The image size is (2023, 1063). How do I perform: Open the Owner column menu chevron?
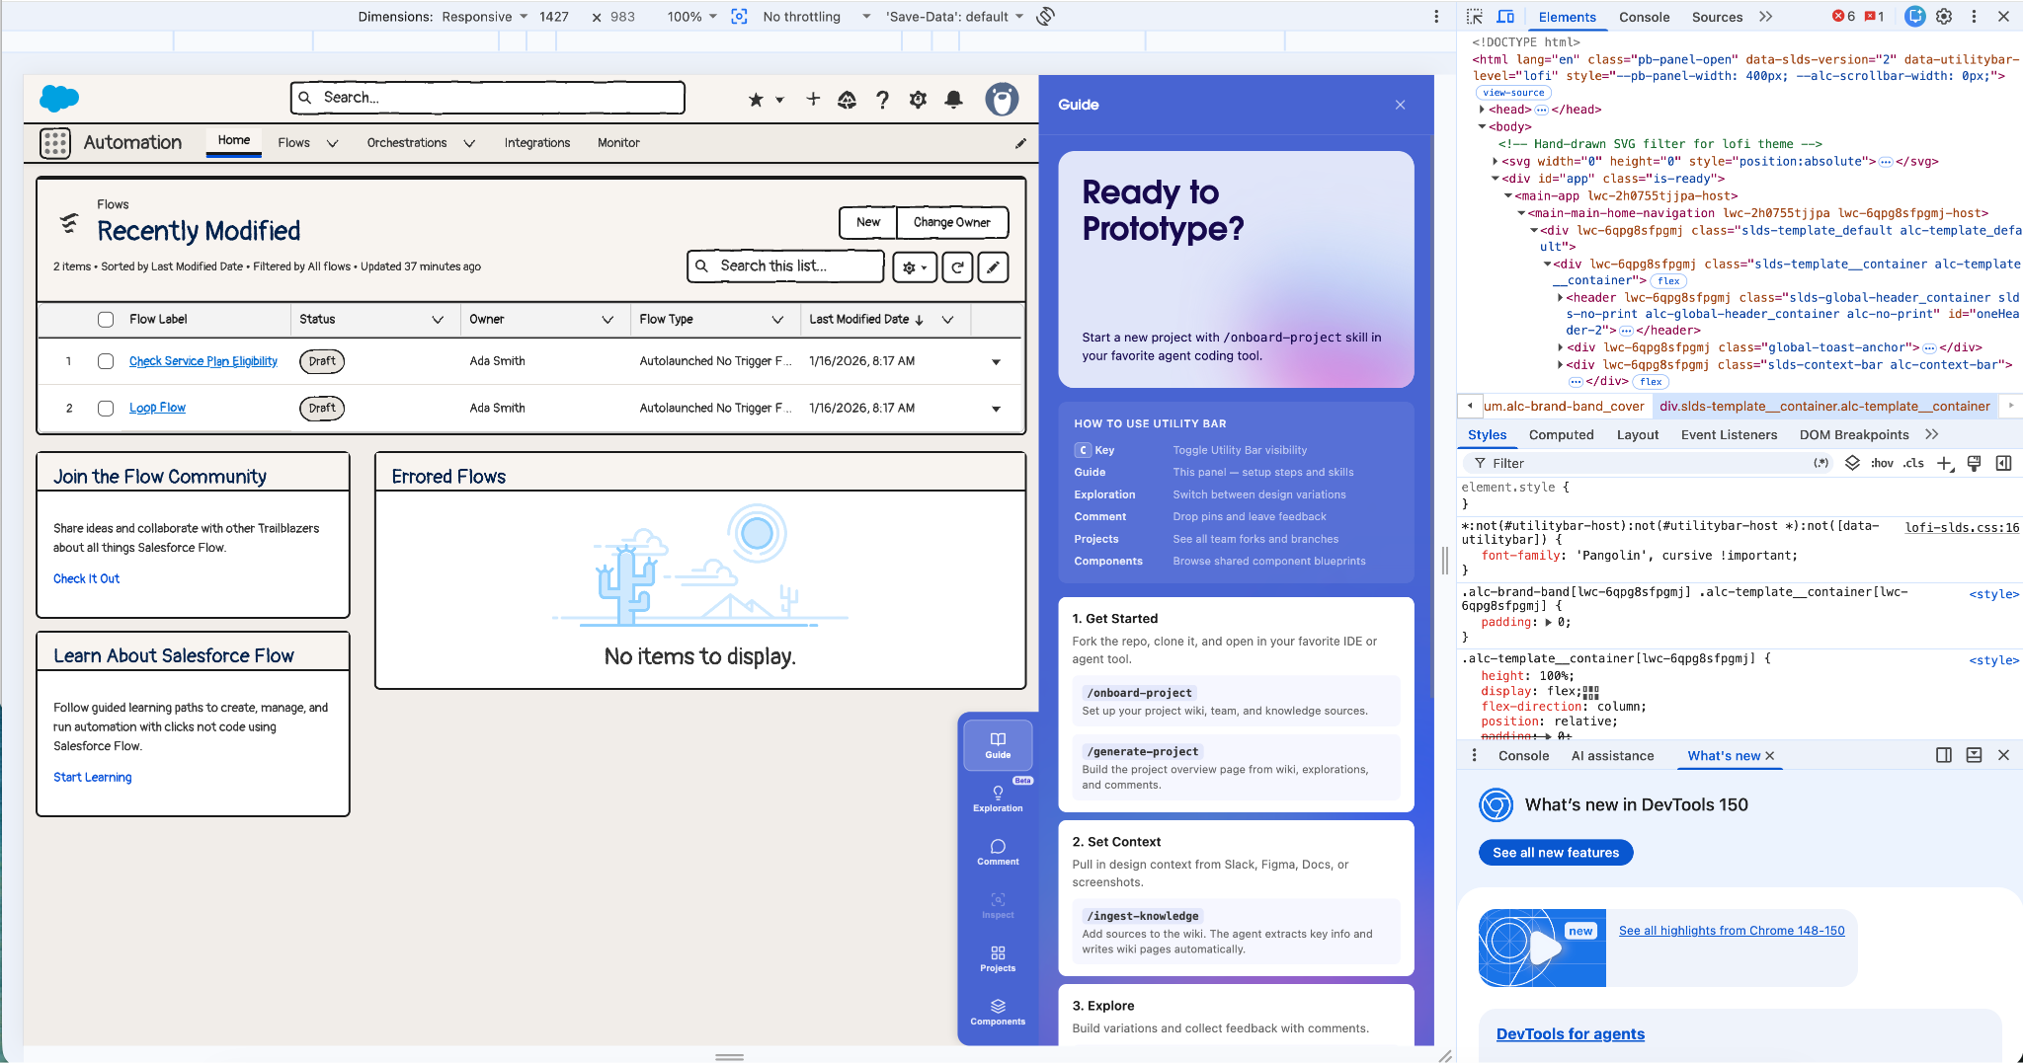pos(607,320)
